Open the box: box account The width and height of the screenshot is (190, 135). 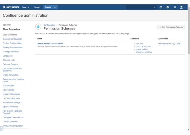tap(140, 43)
